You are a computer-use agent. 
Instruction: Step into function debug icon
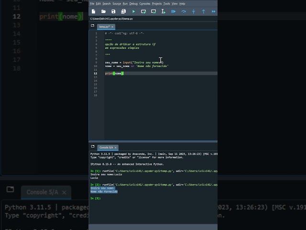pos(194,11)
